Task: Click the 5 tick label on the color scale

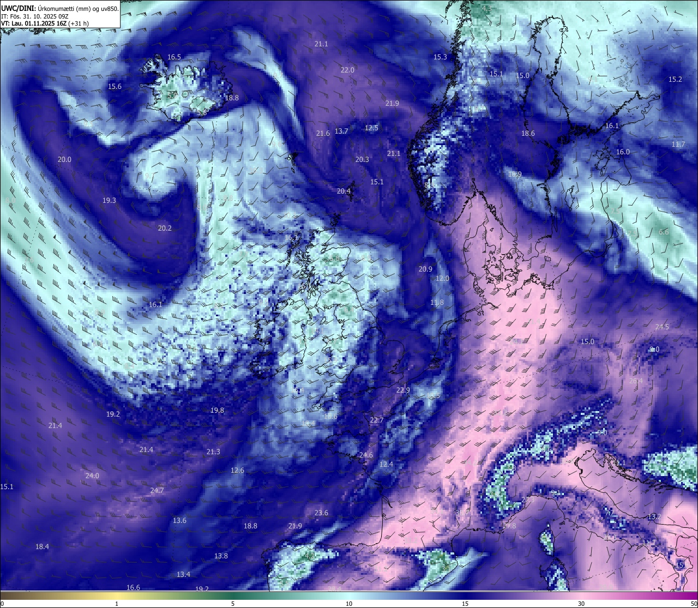Action: 233,604
